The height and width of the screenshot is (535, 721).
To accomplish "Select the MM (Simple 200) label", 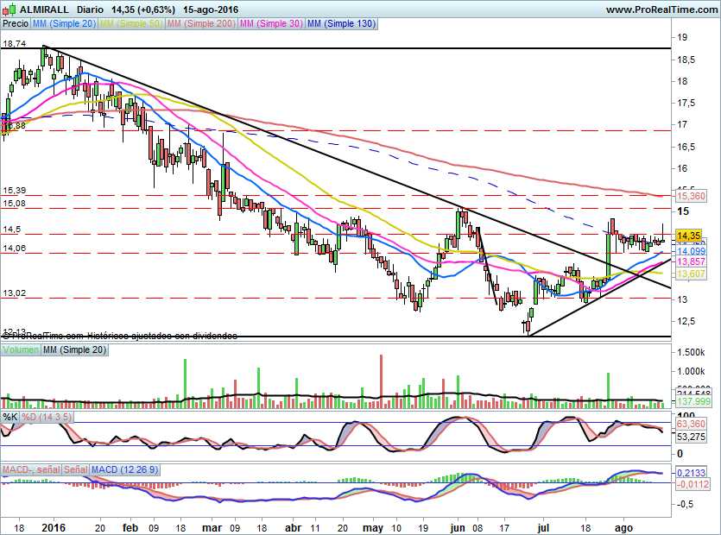I will 201,23.
